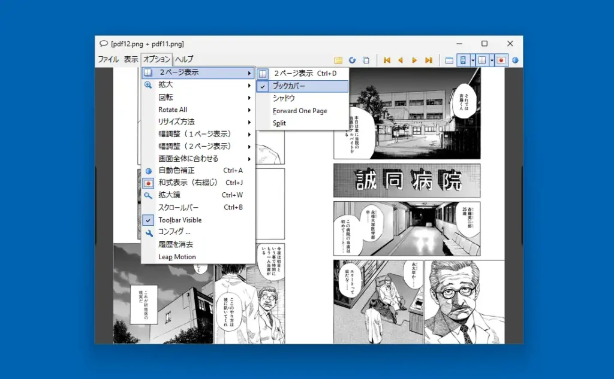Enable right-to-left reading with red dot icon
The height and width of the screenshot is (379, 614).
tap(501, 59)
